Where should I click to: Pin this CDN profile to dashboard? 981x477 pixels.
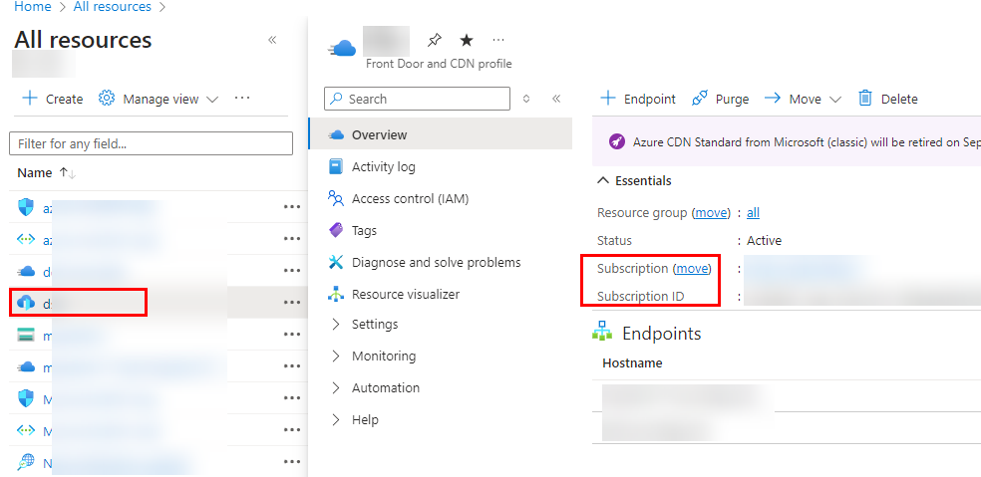(x=435, y=41)
